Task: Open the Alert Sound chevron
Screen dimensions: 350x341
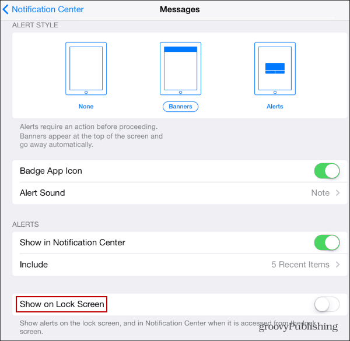Action: click(x=338, y=193)
